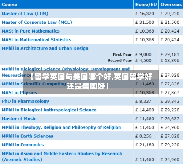This screenshot has width=183, height=164.
Task: Select Economics Home/EU fee £ 21,180
Action: coord(145,145)
